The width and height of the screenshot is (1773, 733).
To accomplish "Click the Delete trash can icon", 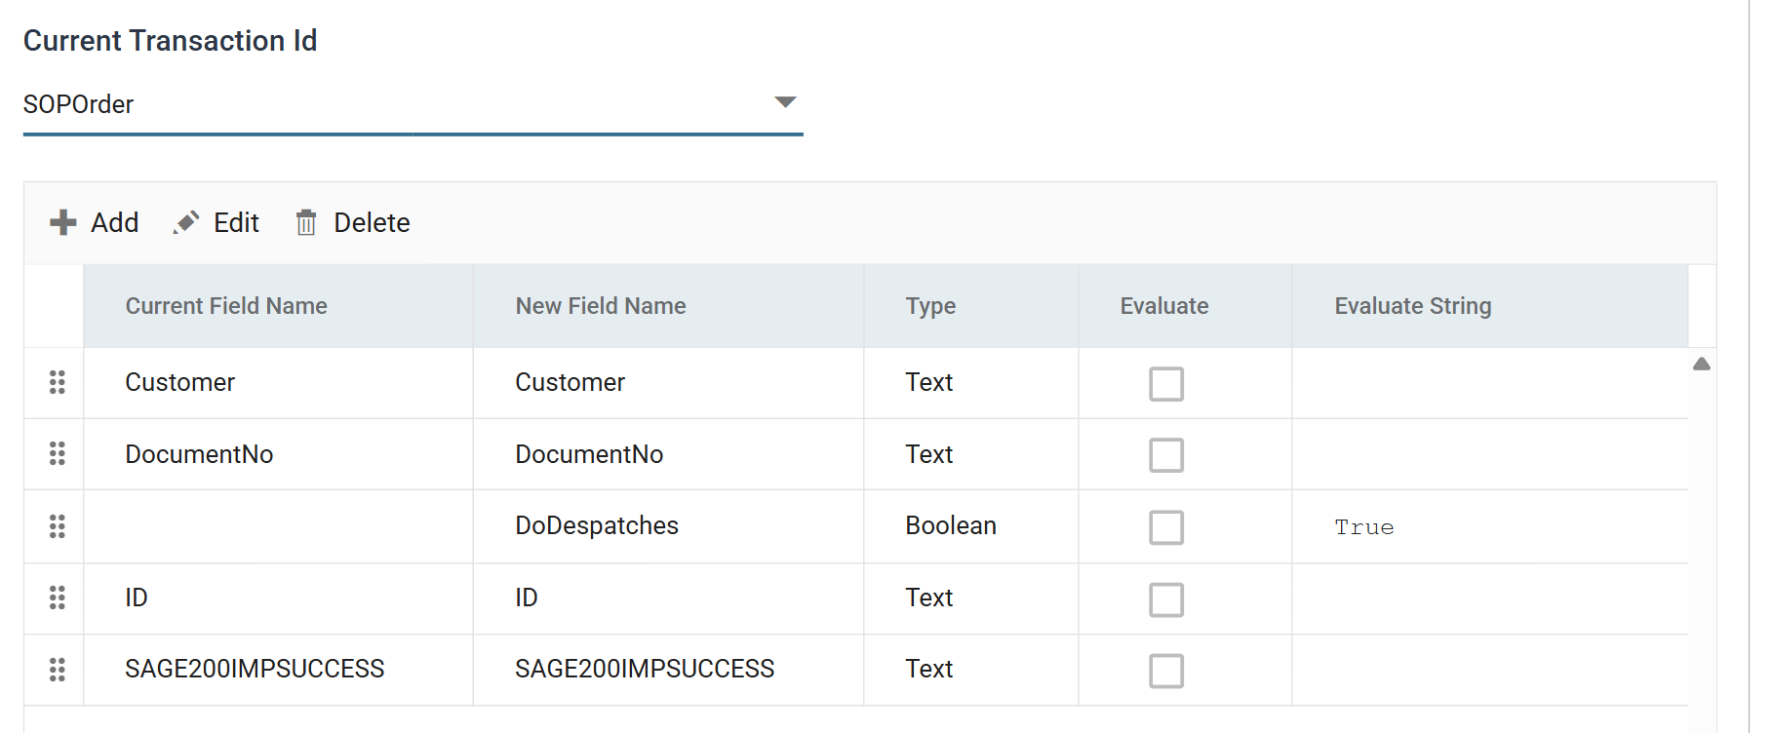I will 306,222.
